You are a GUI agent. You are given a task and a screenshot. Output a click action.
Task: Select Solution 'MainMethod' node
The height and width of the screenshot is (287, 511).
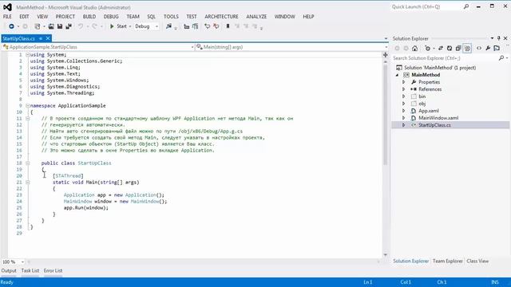440,68
